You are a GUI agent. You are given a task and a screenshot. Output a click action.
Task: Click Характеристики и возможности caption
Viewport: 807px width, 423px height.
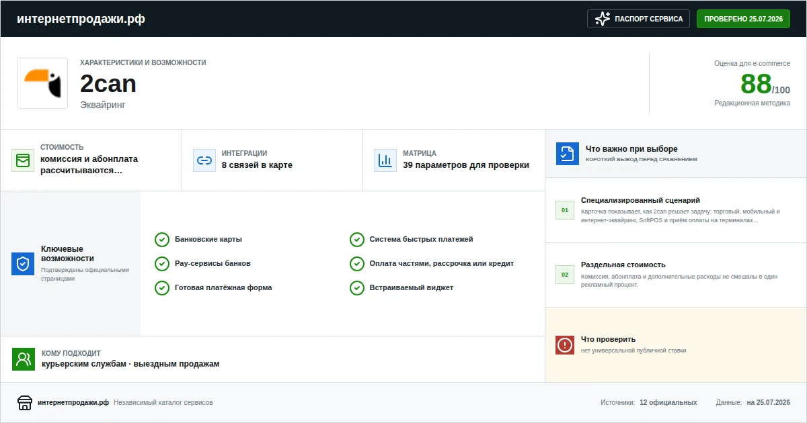point(143,62)
